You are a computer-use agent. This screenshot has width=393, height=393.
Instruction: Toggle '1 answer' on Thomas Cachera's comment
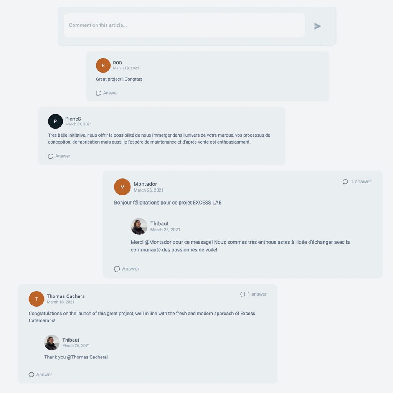[253, 294]
